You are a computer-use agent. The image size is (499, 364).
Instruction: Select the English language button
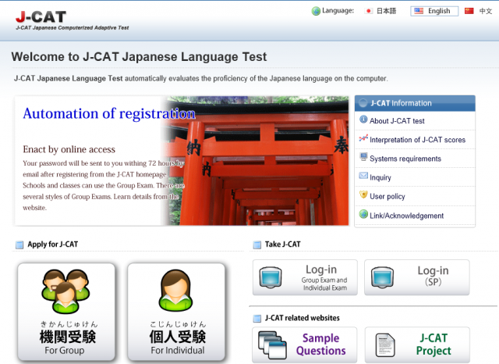[434, 11]
